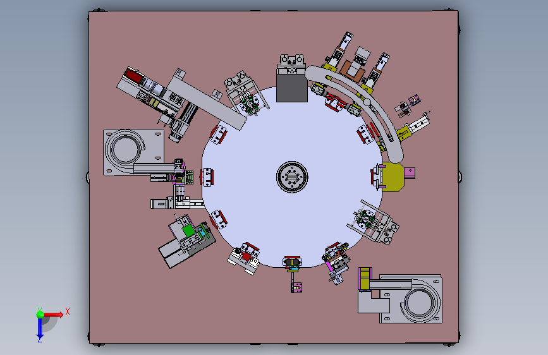Select the dark gray block at the top of the disc

[x=292, y=88]
